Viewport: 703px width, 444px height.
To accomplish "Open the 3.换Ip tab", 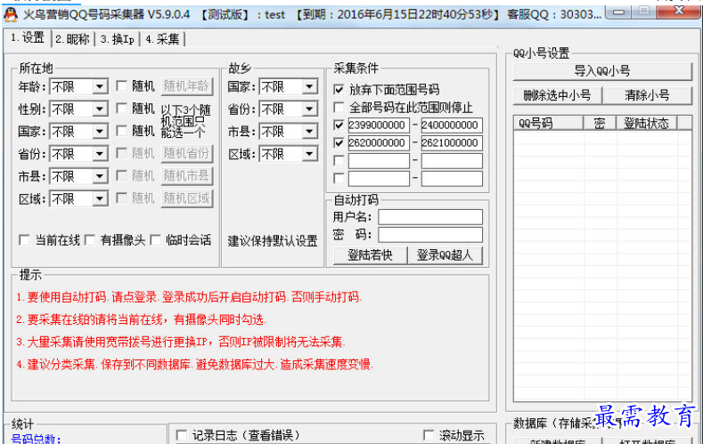I will [118, 39].
